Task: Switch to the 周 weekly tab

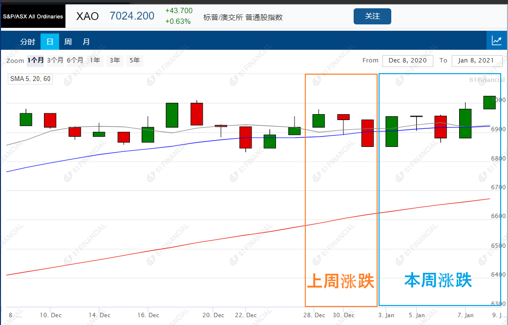Action: pyautogui.click(x=68, y=41)
